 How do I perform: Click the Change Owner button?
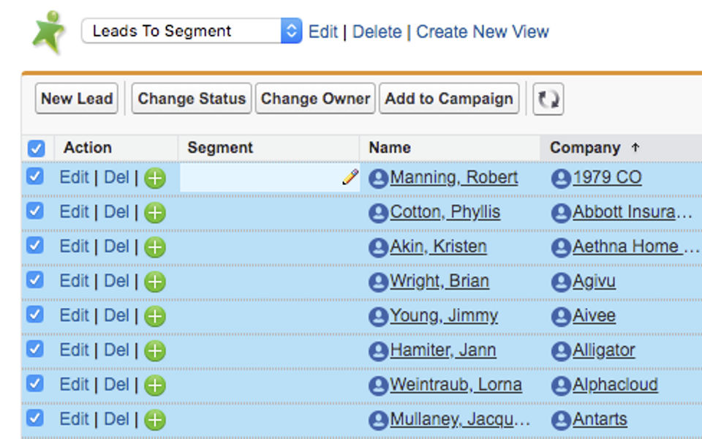click(315, 99)
